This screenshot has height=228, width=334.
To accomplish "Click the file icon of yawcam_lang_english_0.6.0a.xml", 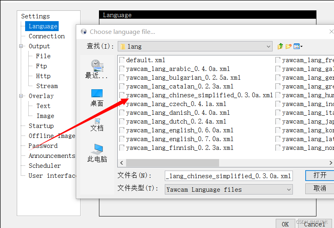I will [x=122, y=130].
